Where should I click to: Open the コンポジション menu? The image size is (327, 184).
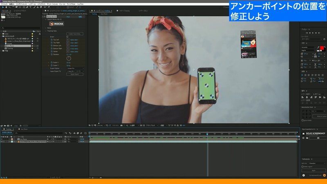[x=22, y=4]
